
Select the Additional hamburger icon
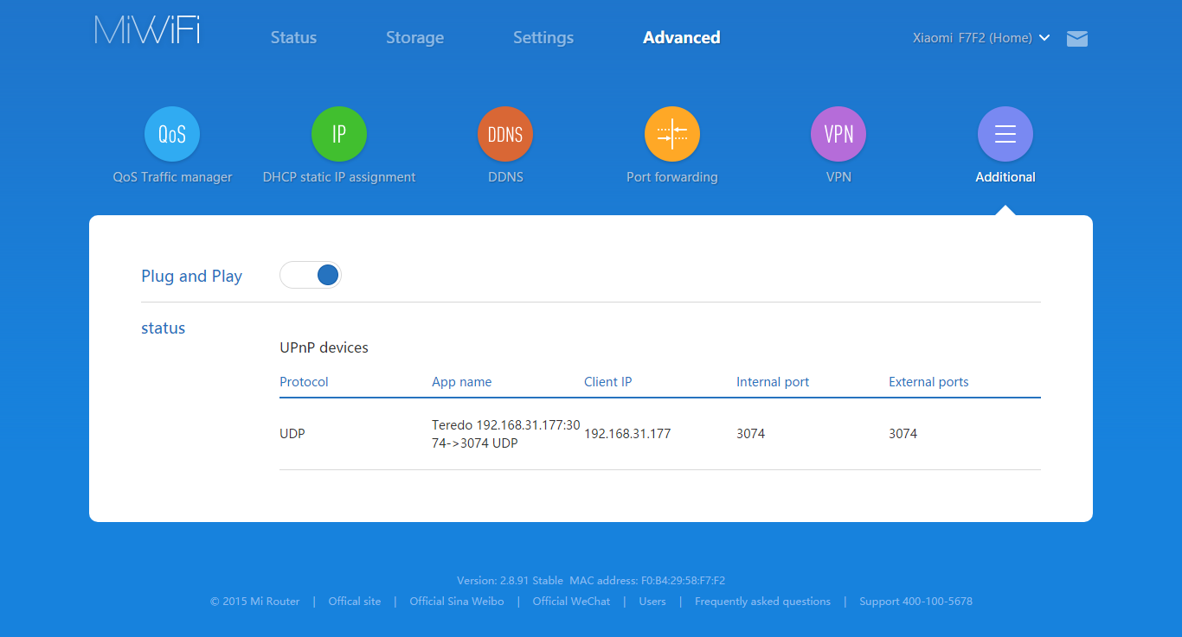pos(1005,134)
